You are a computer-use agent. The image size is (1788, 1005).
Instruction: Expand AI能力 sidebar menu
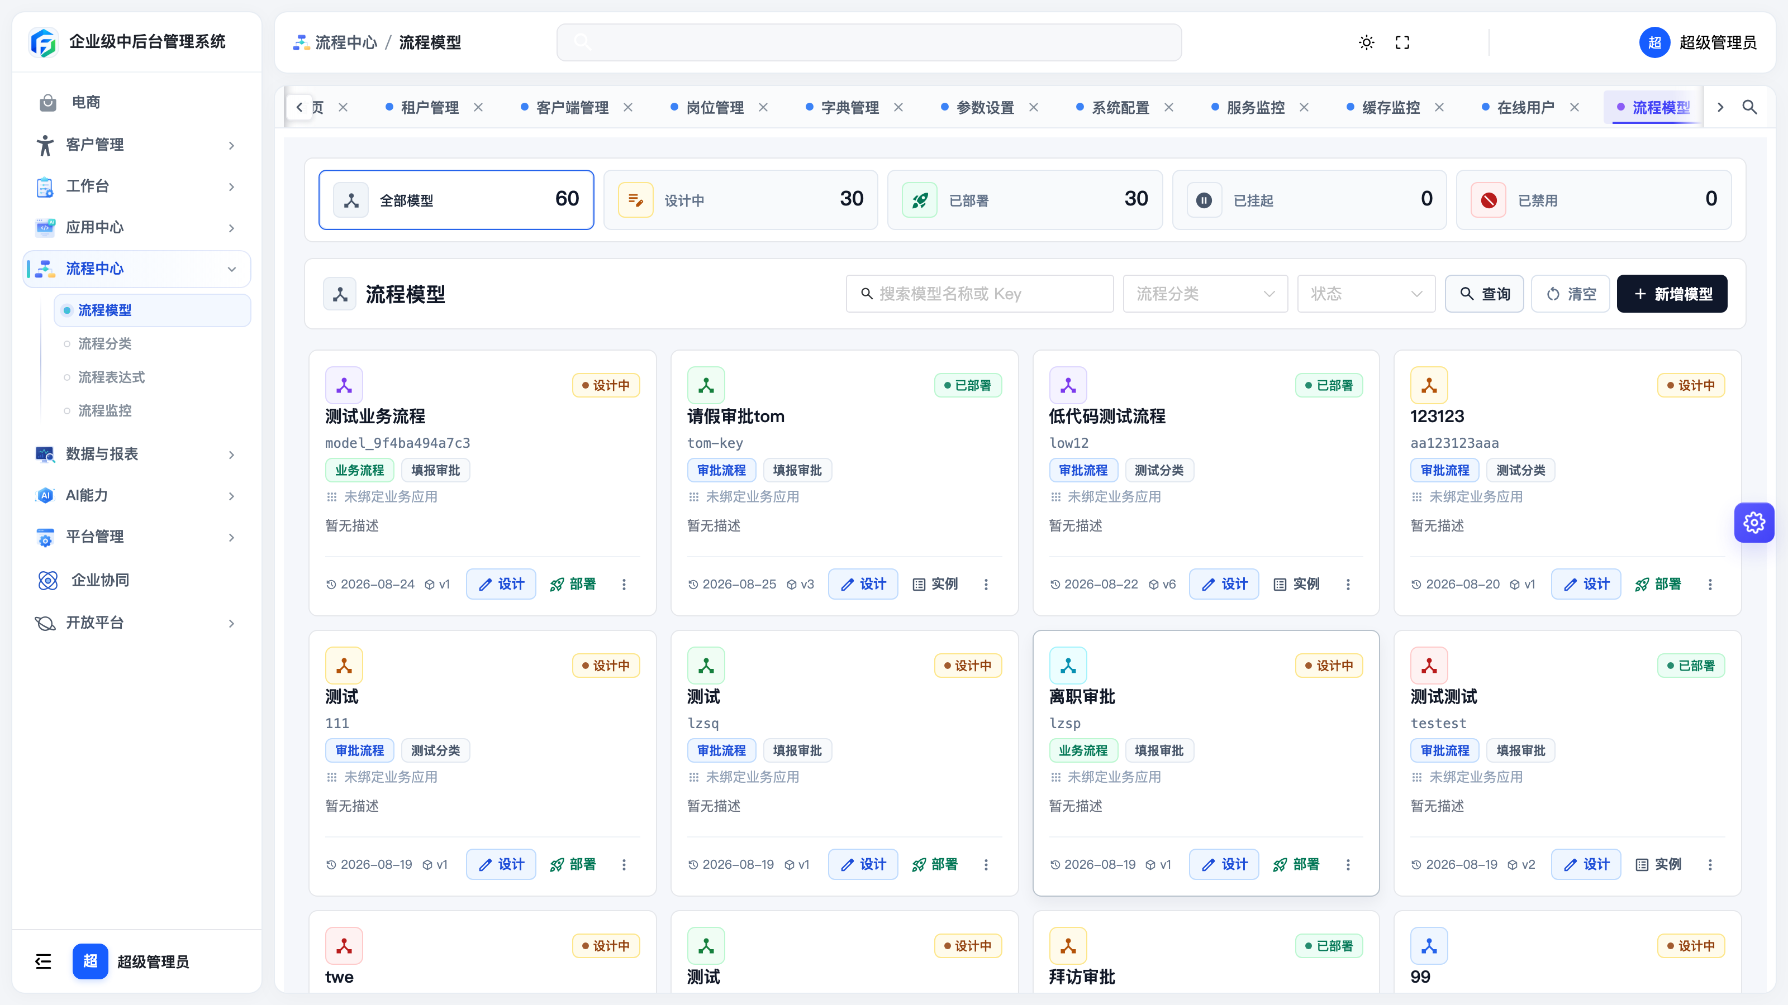pos(137,495)
